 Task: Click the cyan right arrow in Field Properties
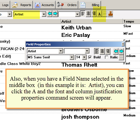[x=121, y=51]
